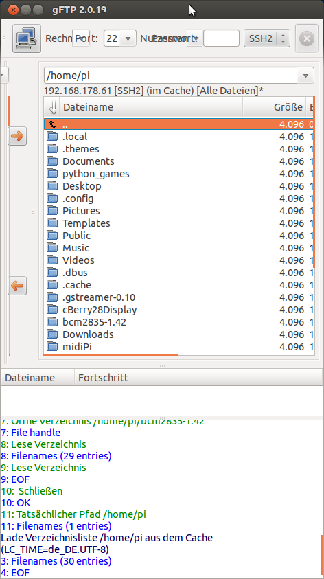Screen dimensions: 324x579
Task: Open the port 22 dropdown arrow
Action: click(128, 38)
